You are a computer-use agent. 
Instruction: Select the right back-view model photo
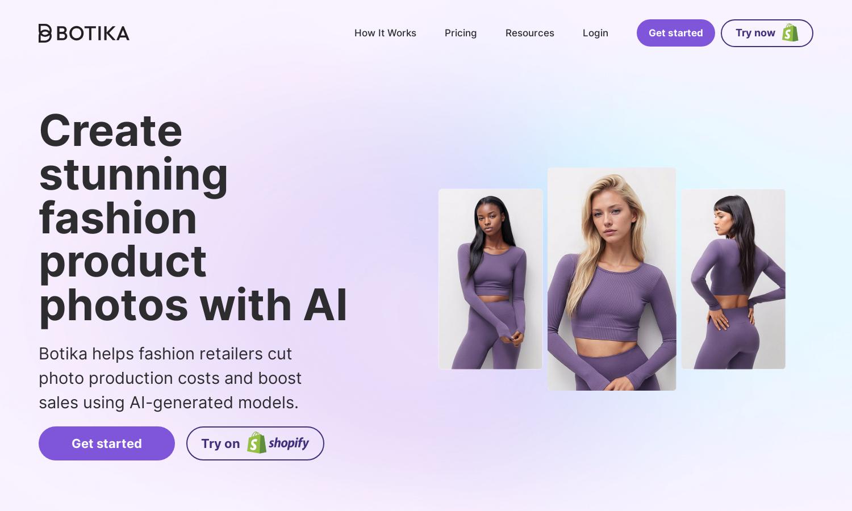[x=733, y=279]
